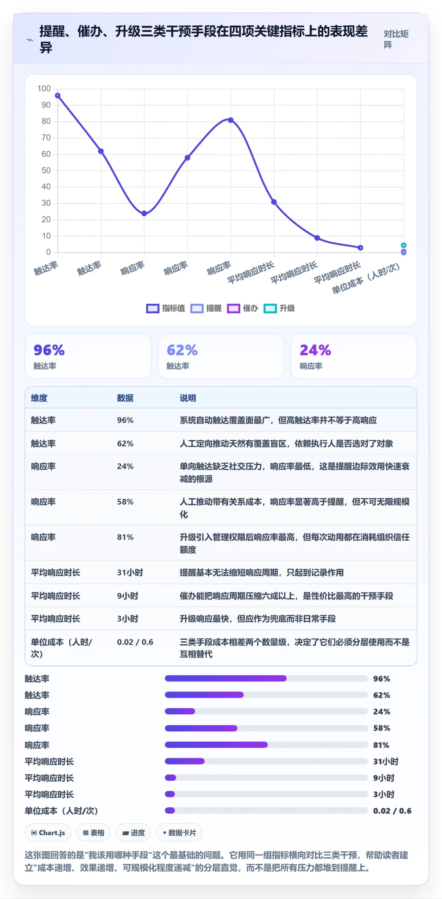442x899 pixels.
Task: Click the description starting 系统自动触达覆盖面最广
Action: click(x=278, y=420)
